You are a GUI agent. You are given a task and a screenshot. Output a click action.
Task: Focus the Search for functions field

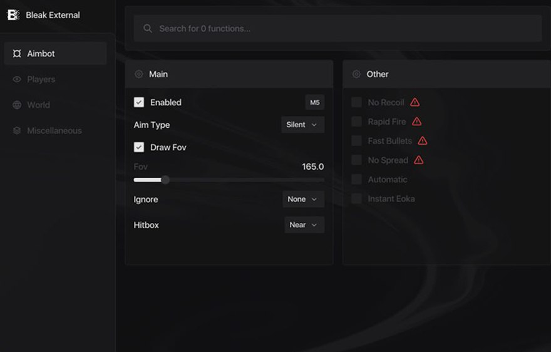pyautogui.click(x=338, y=29)
